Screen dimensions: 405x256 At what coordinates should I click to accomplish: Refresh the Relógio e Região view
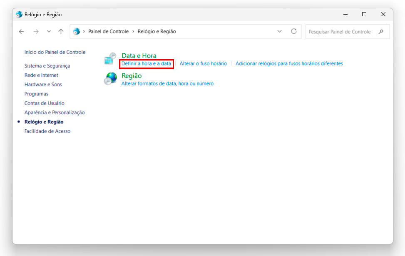[x=294, y=31]
